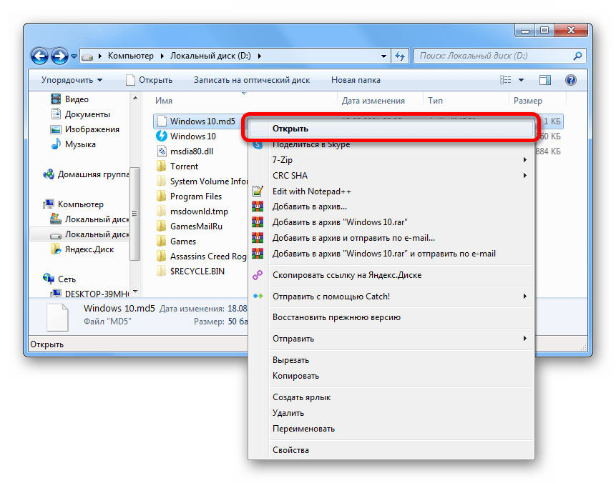This screenshot has height=483, width=616.
Task: Open Свойства from context menu
Action: [x=391, y=450]
